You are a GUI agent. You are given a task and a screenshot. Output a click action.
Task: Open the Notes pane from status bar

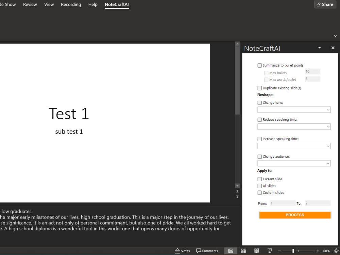click(182, 251)
